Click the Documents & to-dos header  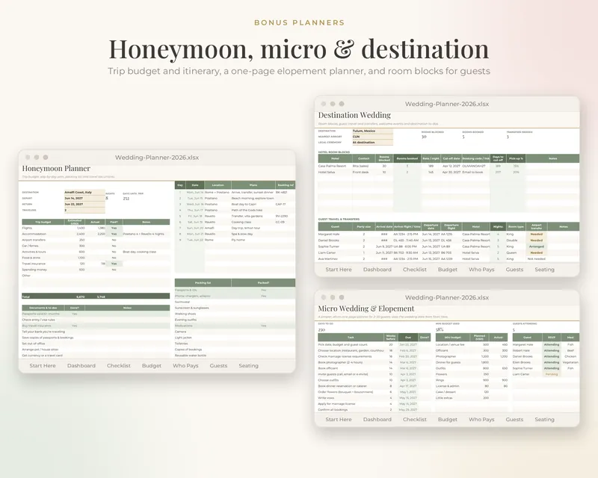click(43, 308)
